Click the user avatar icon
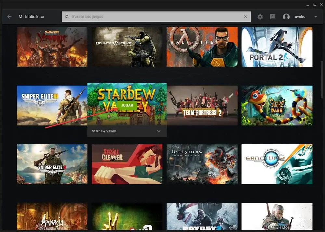The width and height of the screenshot is (325, 232). (286, 17)
